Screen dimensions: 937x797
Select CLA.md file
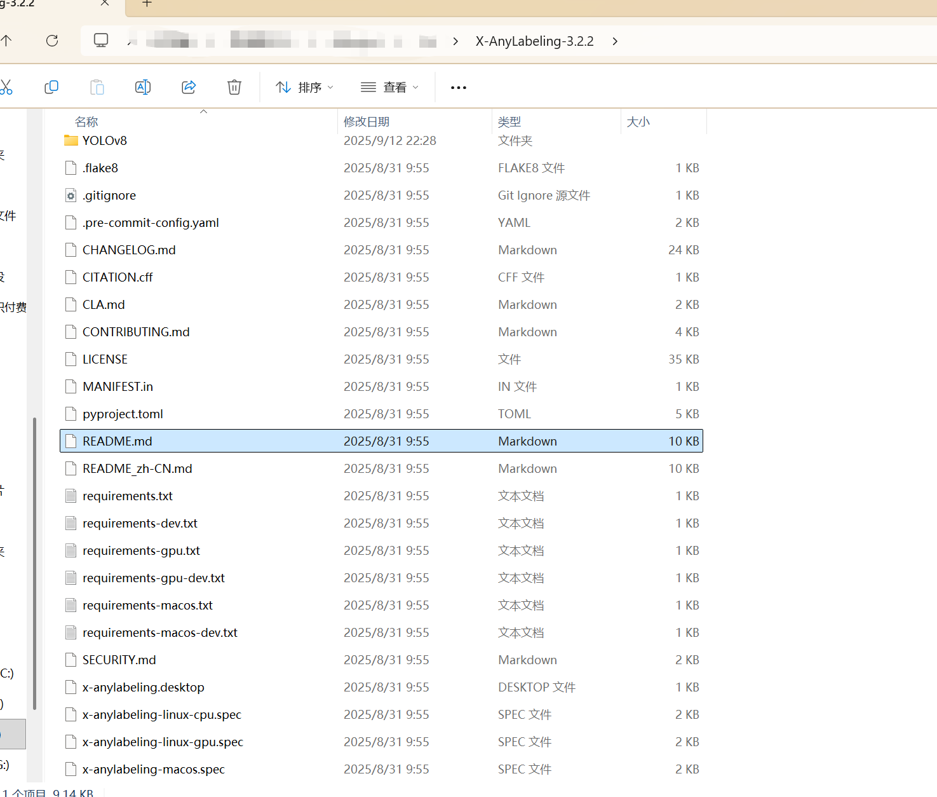coord(381,304)
